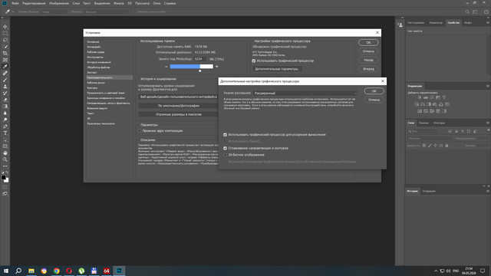
Task: Select Интерфейс category in Preferences list
Action: (94, 47)
